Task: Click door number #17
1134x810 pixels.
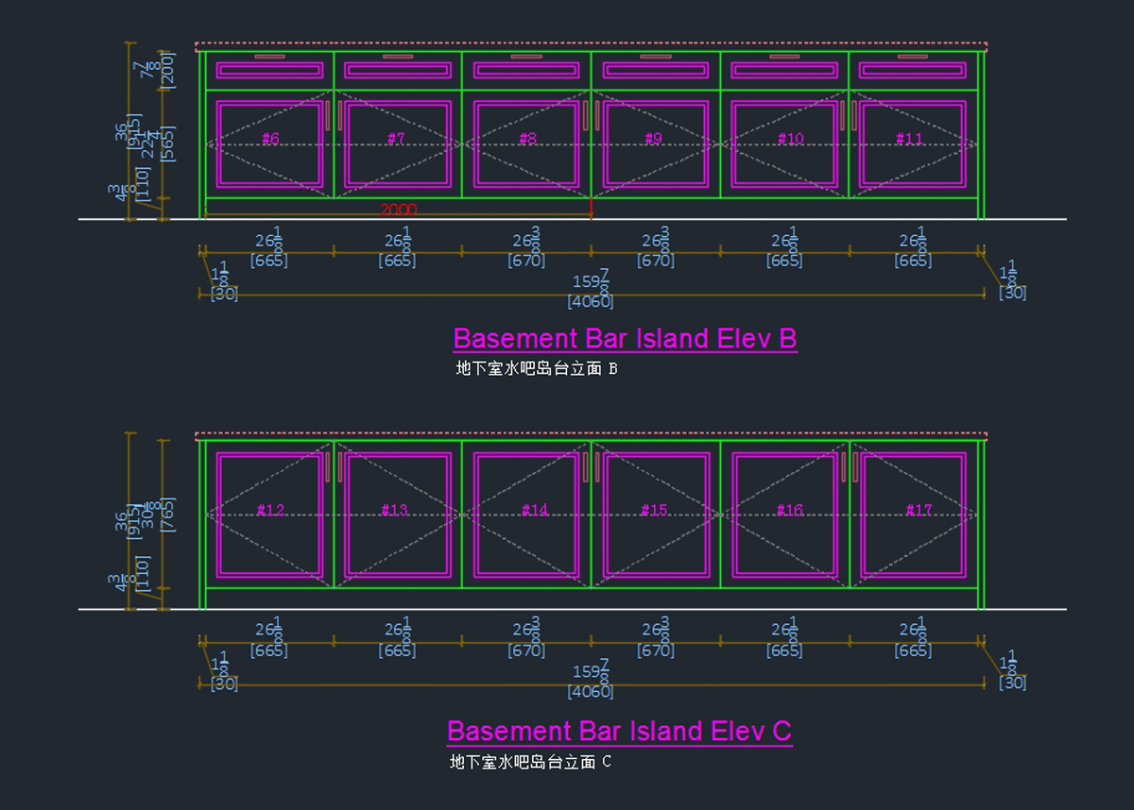Action: [x=919, y=511]
